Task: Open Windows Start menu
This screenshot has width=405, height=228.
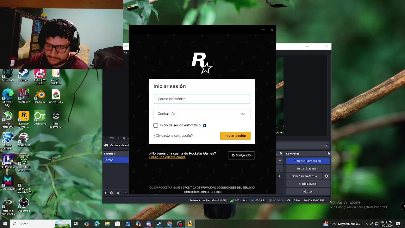Action: (x=5, y=224)
